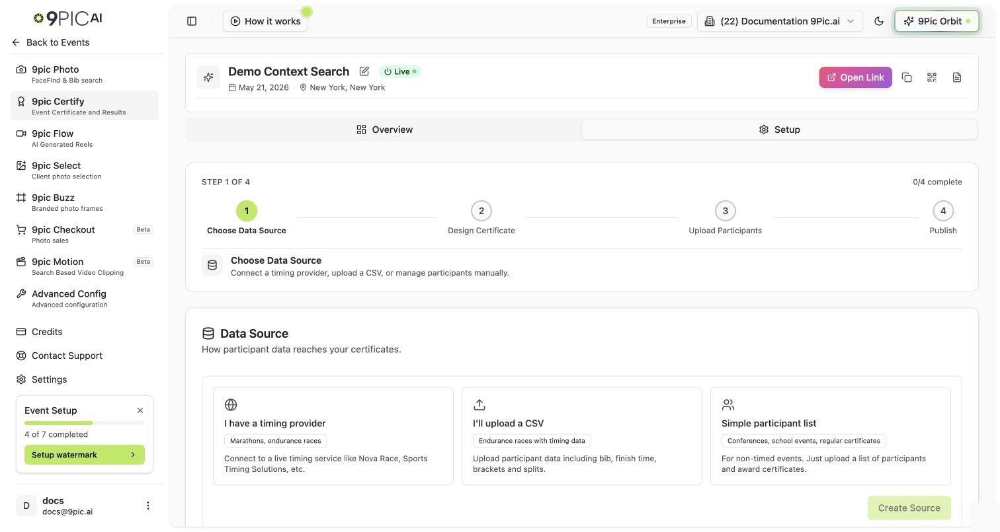
Task: Jump to step 3 Upload Participants
Action: [726, 218]
